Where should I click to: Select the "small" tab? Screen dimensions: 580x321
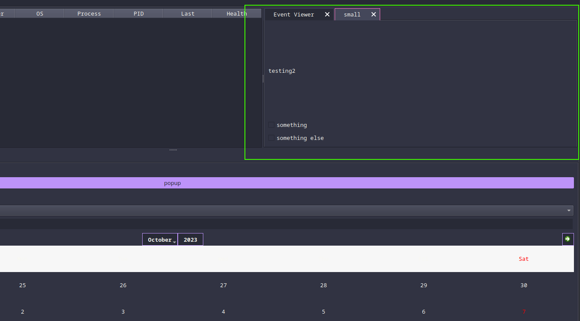352,14
